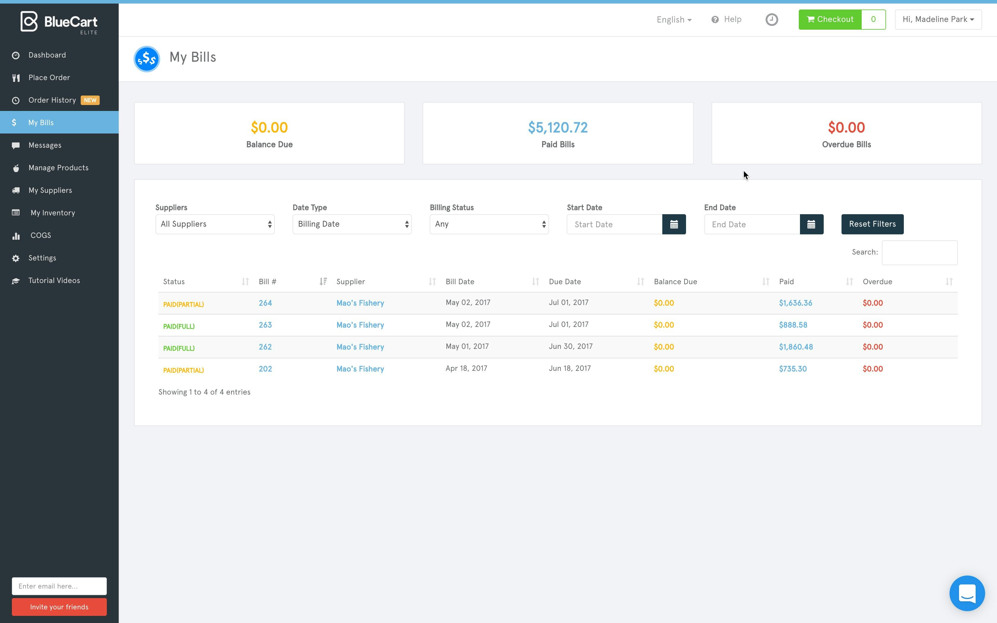Open Messages via the speech bubble icon
This screenshot has width=997, height=623.
pyautogui.click(x=16, y=145)
